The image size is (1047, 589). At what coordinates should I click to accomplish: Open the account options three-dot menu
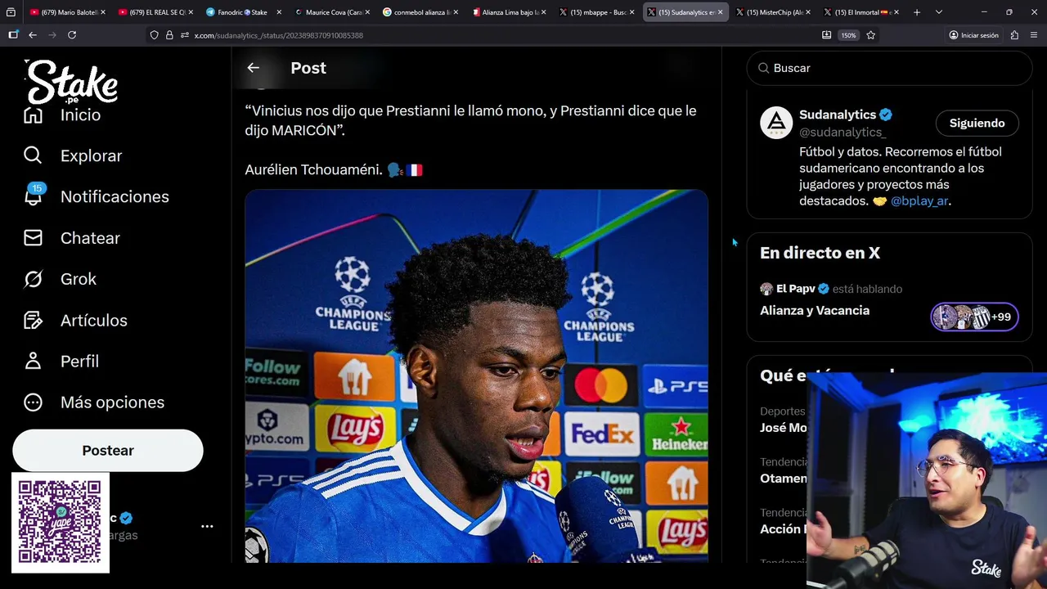tap(207, 526)
